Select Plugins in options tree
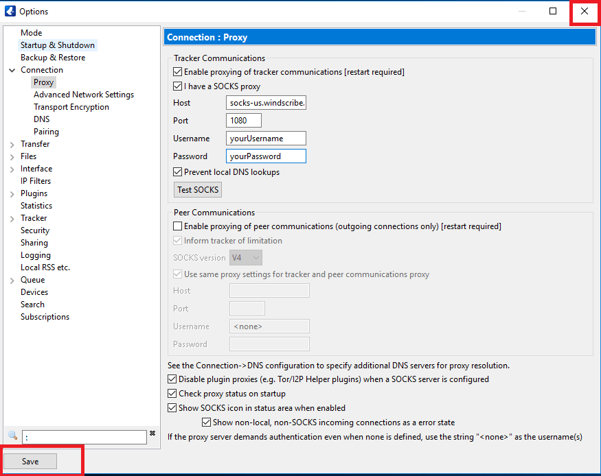601x476 pixels. pyautogui.click(x=34, y=193)
